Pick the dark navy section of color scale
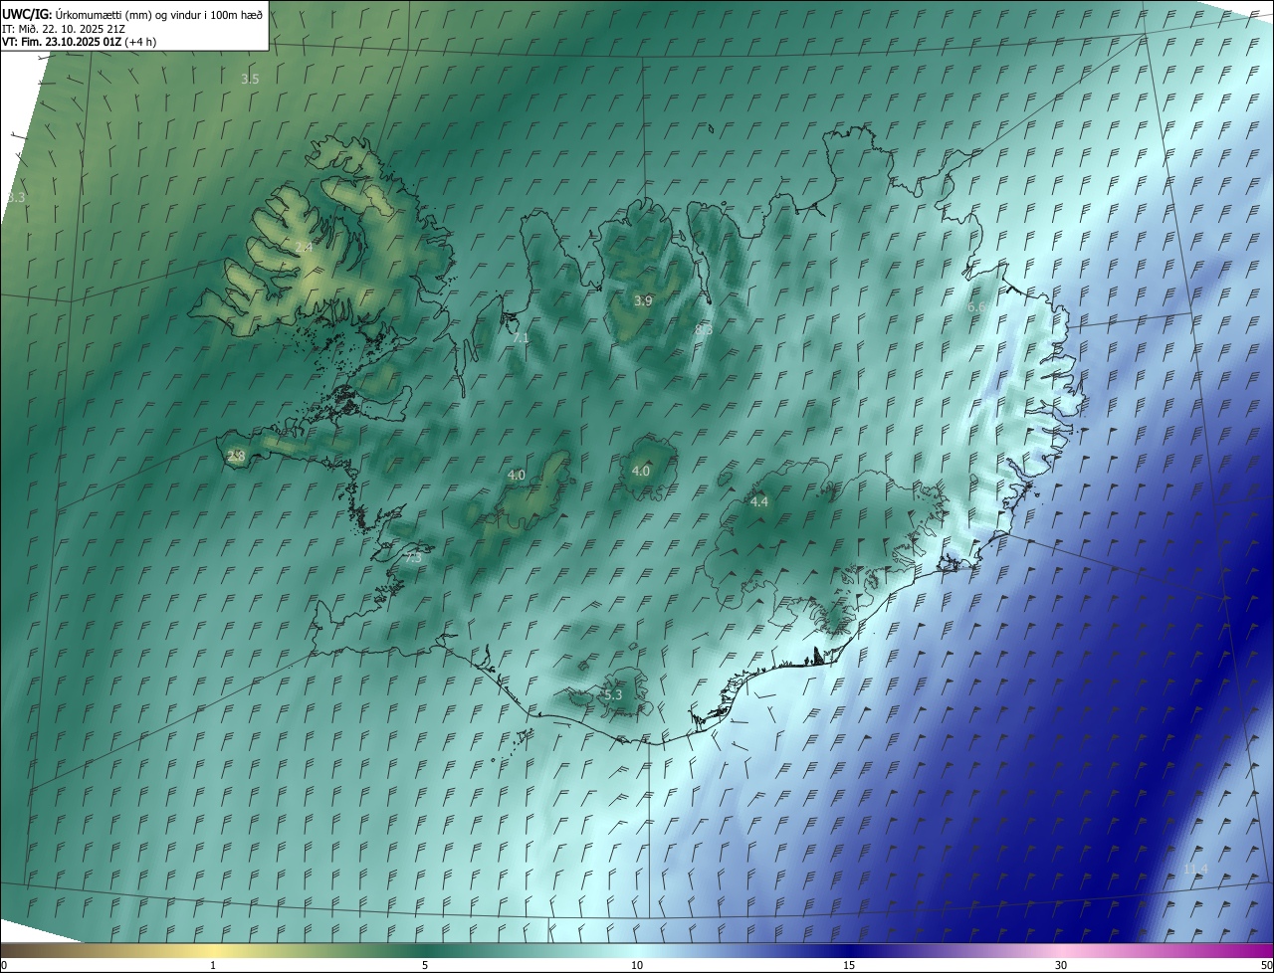 pos(849,950)
